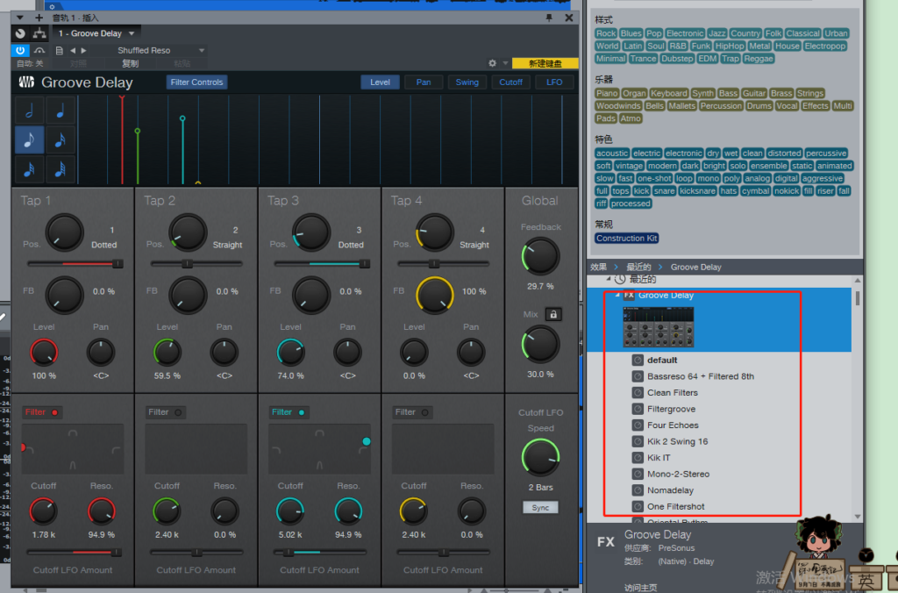Bypass the plugin with the power button
Screen dimensions: 898x593
[20, 50]
